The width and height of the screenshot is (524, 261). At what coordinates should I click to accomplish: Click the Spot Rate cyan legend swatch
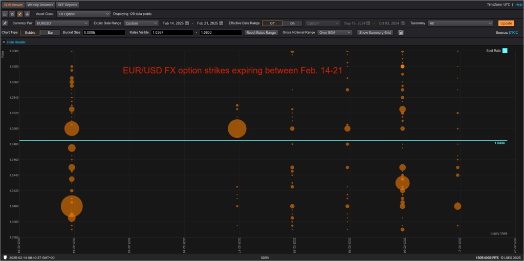505,51
